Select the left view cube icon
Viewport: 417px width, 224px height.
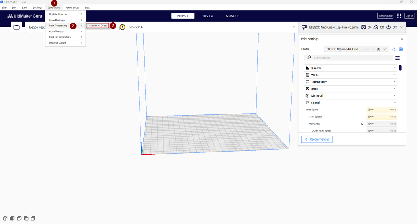tap(26, 218)
